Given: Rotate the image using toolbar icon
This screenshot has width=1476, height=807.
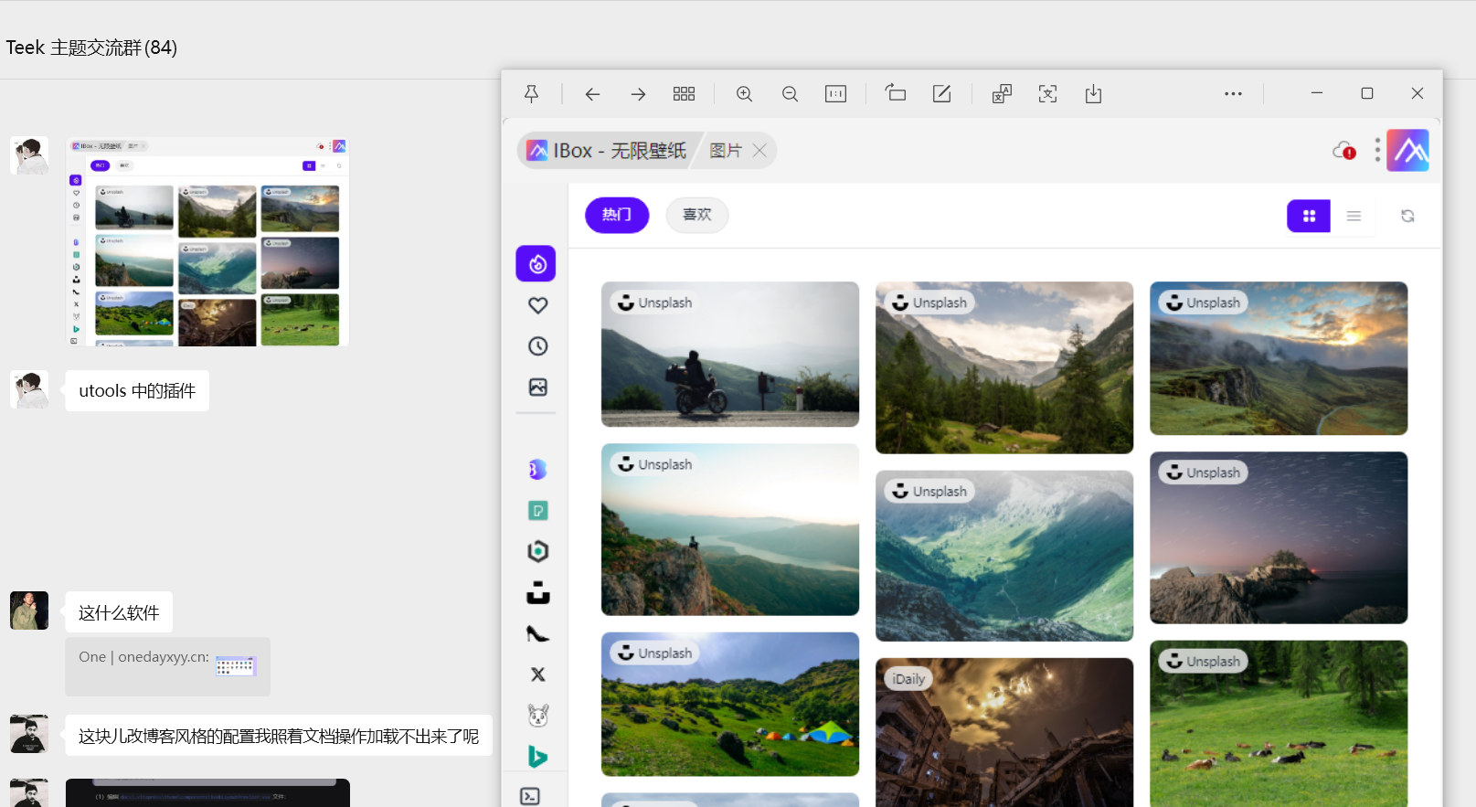Looking at the screenshot, I should (x=896, y=93).
